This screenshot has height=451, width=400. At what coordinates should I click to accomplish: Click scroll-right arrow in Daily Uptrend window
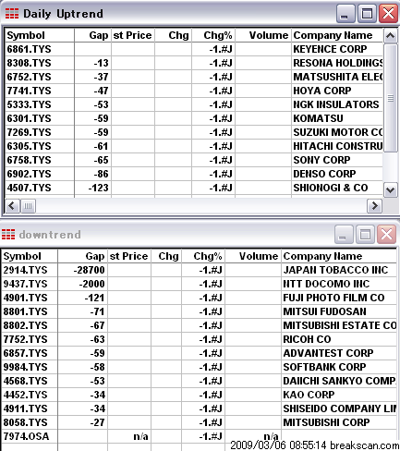(374, 206)
